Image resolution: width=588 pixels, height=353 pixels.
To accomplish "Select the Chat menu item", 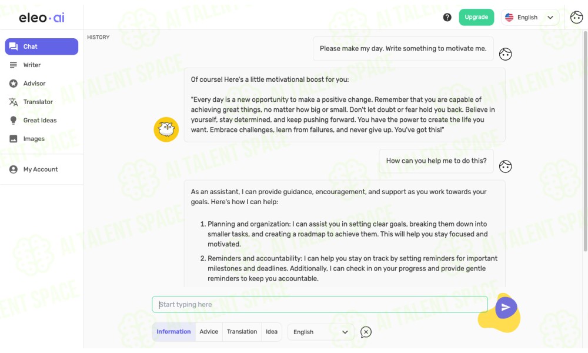I will (42, 46).
